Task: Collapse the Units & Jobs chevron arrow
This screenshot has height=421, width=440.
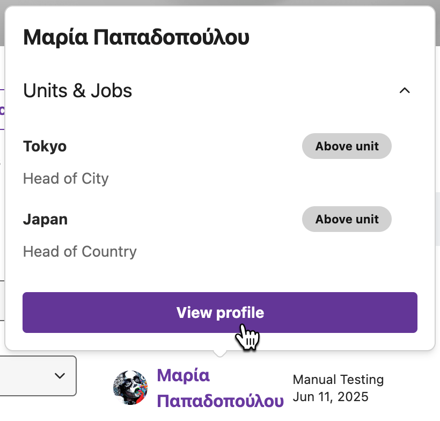Action: pyautogui.click(x=405, y=90)
